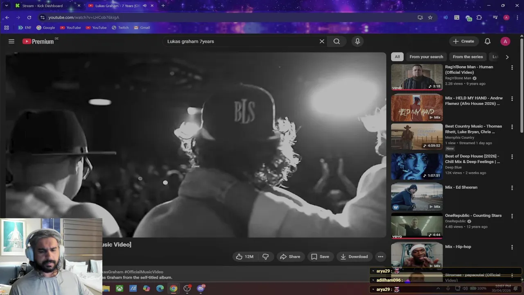Close the Stream - Kick Dashboard tab
The image size is (524, 295).
coord(79,6)
